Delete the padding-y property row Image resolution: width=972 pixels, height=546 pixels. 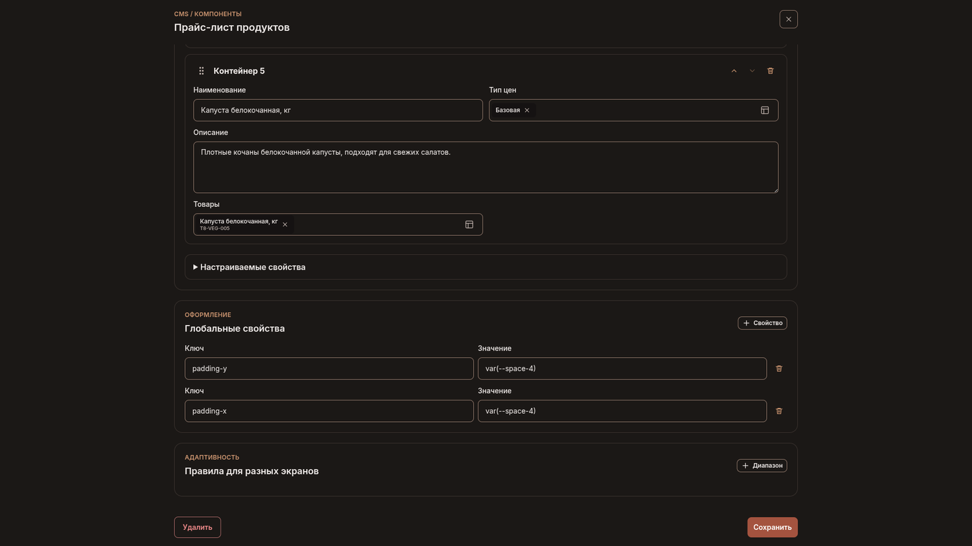coord(779,369)
